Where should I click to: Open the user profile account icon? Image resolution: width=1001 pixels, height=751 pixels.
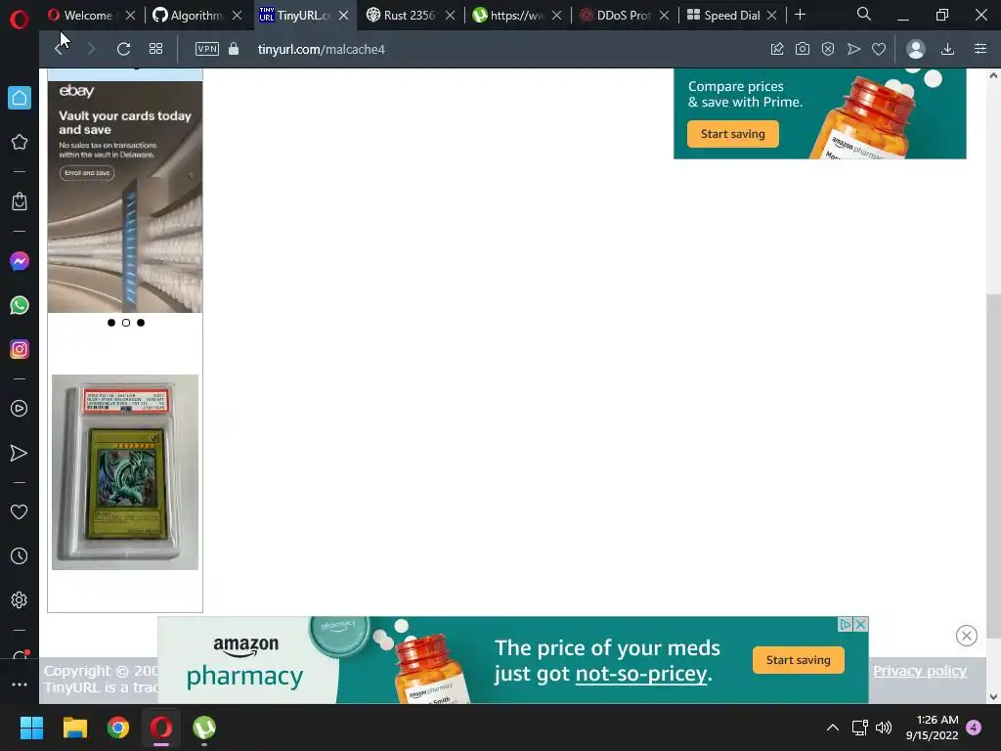click(x=915, y=49)
